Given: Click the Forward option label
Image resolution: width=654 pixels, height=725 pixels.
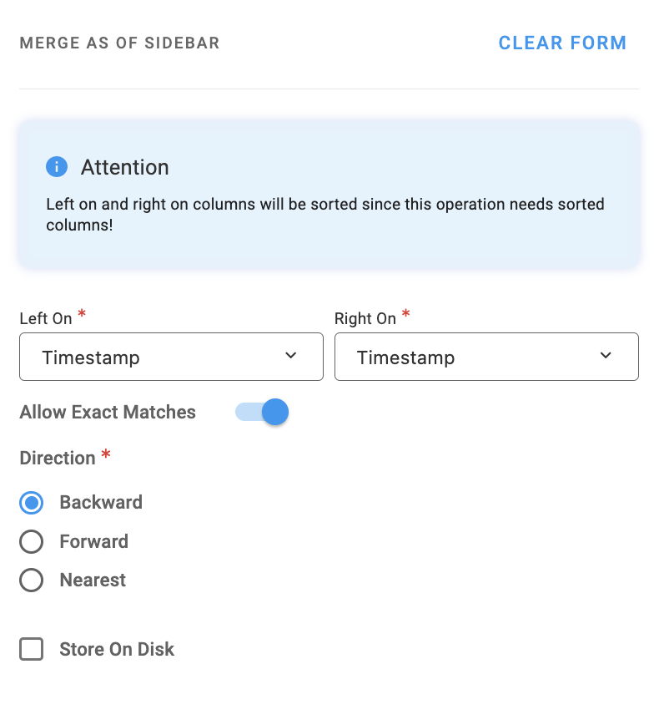Looking at the screenshot, I should (x=94, y=542).
